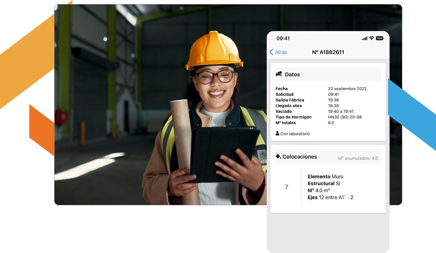Click the Nº A1882611 title
The height and width of the screenshot is (253, 436).
tap(328, 52)
